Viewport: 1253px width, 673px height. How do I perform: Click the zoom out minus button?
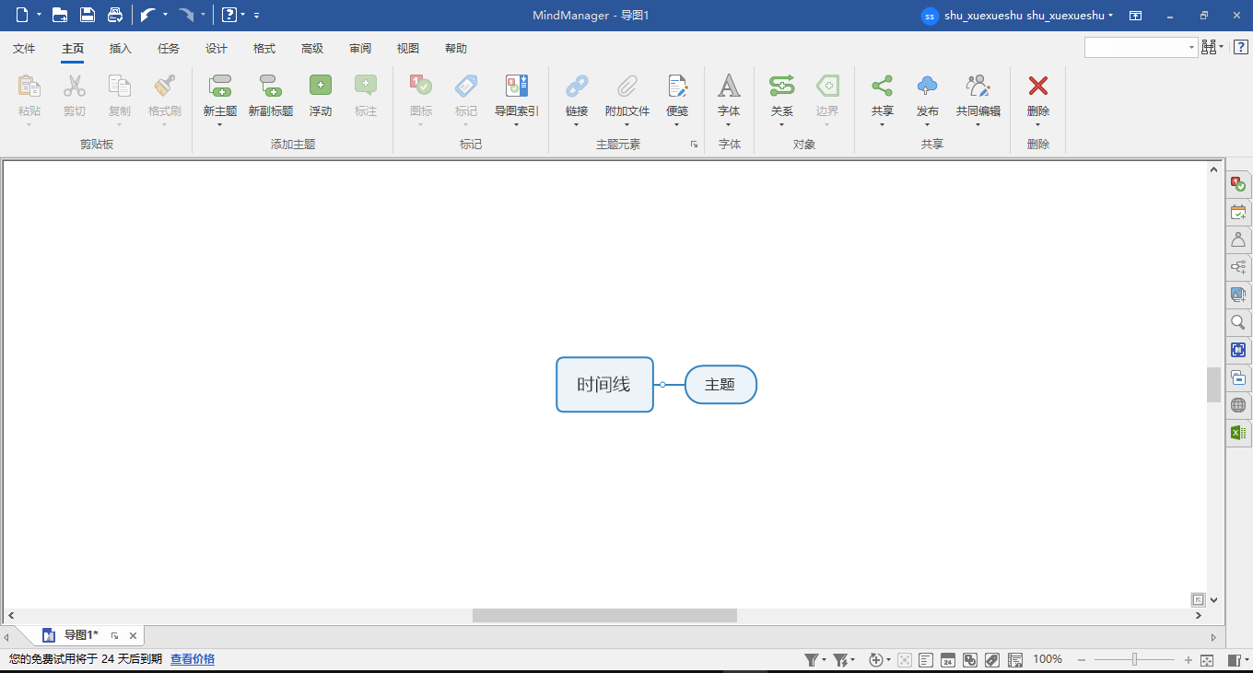1082,660
